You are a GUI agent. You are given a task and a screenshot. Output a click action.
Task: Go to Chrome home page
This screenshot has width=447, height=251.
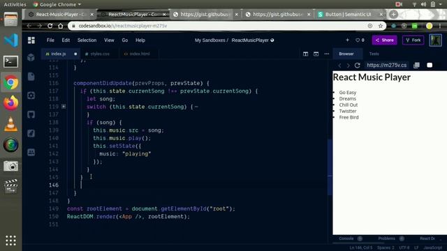click(61, 26)
